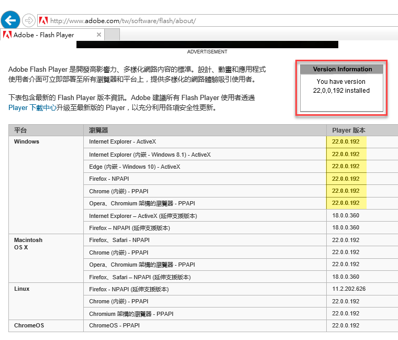Viewport: 398px width, 340px height.
Task: Click the Adobe logo in the address bar
Action: click(43, 20)
